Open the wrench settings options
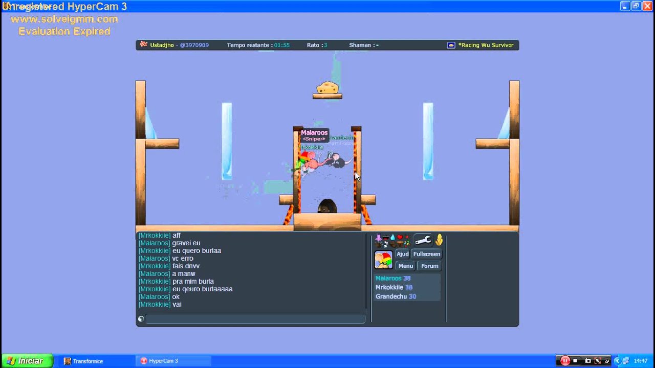The height and width of the screenshot is (368, 655). (x=423, y=241)
